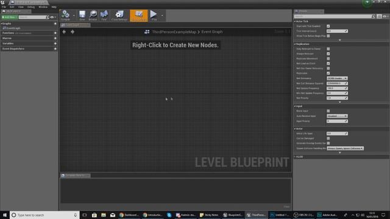Add a new variable with plus icon
This screenshot has height=219, width=390.
(55, 43)
